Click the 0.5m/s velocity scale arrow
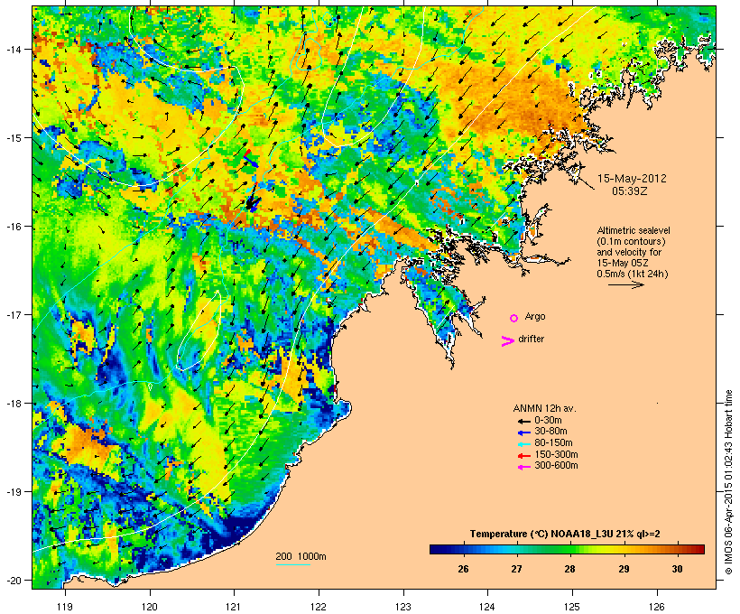The height and width of the screenshot is (614, 740). coord(625,284)
